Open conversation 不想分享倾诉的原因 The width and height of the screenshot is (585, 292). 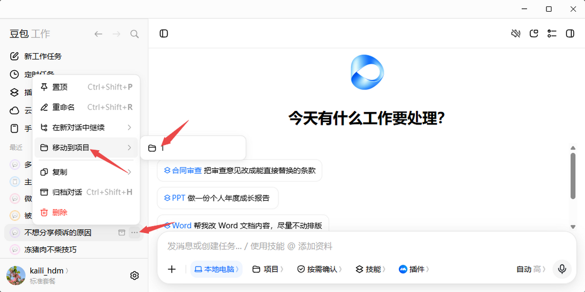click(x=58, y=233)
